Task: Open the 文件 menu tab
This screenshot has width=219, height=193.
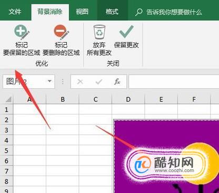Action: pyautogui.click(x=15, y=12)
